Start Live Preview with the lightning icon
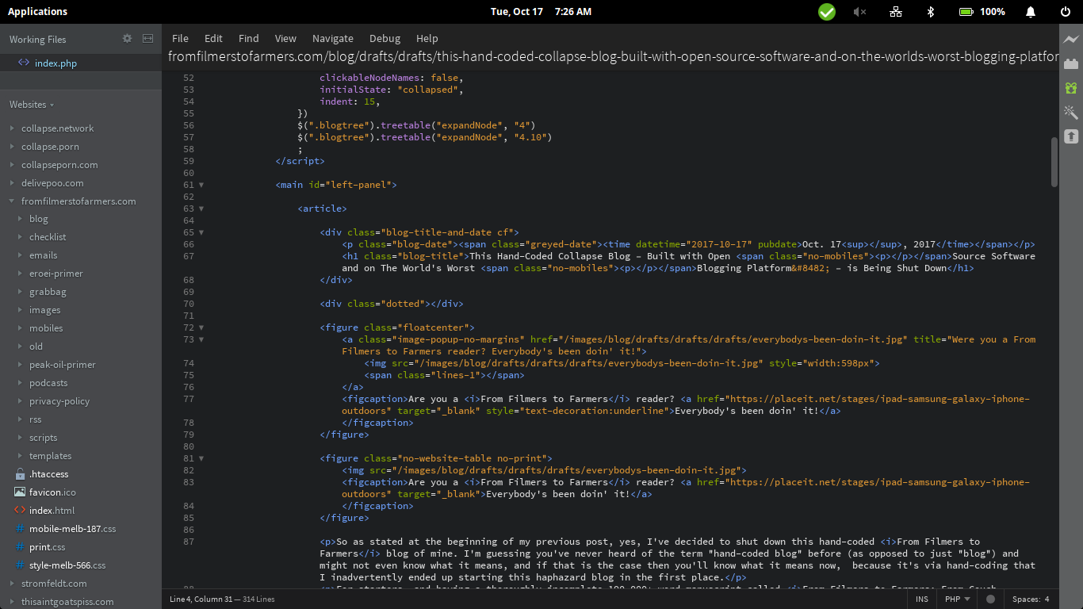This screenshot has width=1083, height=609. (1071, 40)
